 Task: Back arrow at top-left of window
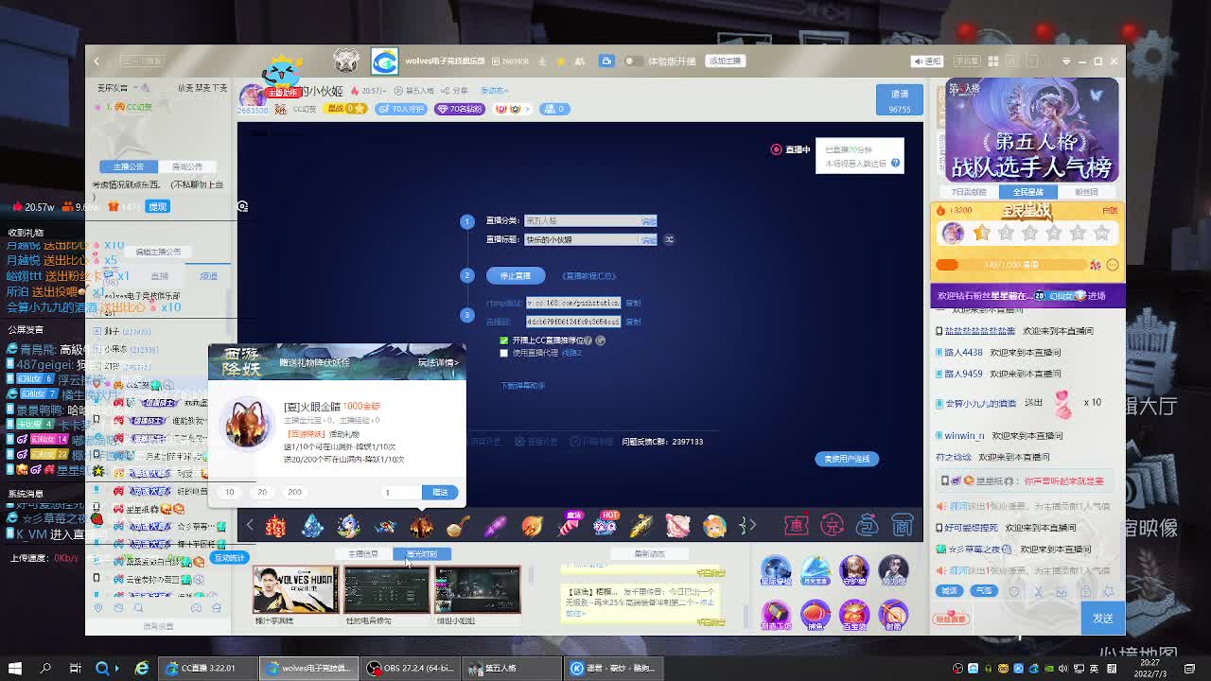point(97,61)
